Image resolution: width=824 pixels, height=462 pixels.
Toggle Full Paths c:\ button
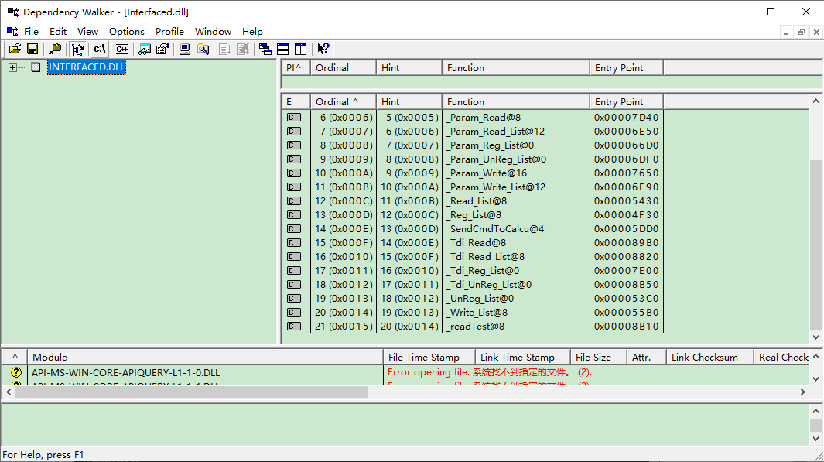click(100, 49)
